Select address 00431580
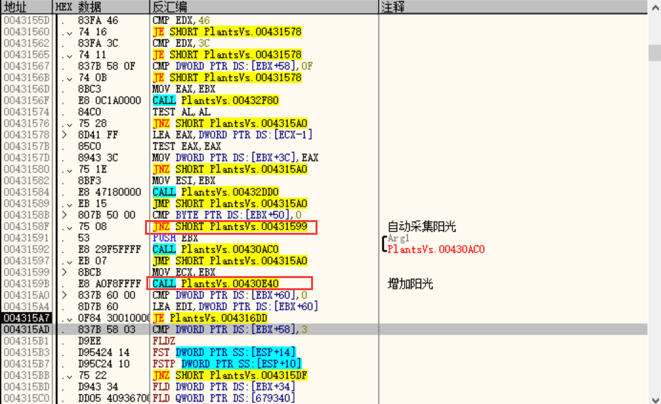Image resolution: width=661 pixels, height=404 pixels. [x=27, y=169]
